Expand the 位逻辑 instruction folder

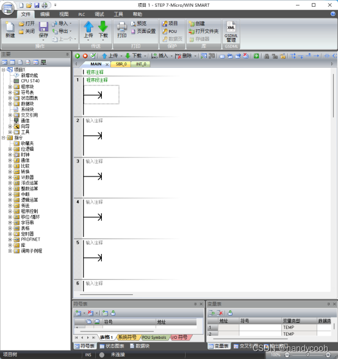coord(10,149)
